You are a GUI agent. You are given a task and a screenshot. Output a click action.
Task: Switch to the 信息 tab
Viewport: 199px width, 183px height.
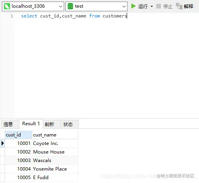click(x=10, y=124)
